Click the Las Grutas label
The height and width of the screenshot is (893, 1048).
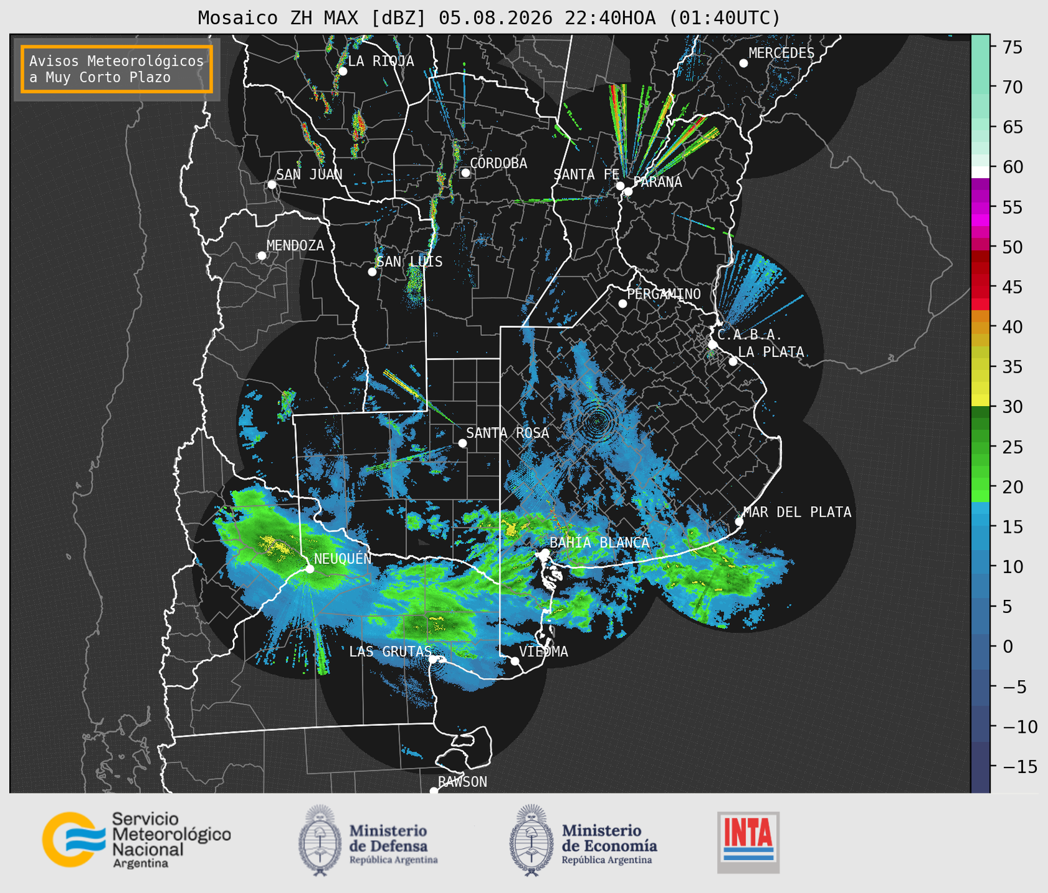(390, 651)
